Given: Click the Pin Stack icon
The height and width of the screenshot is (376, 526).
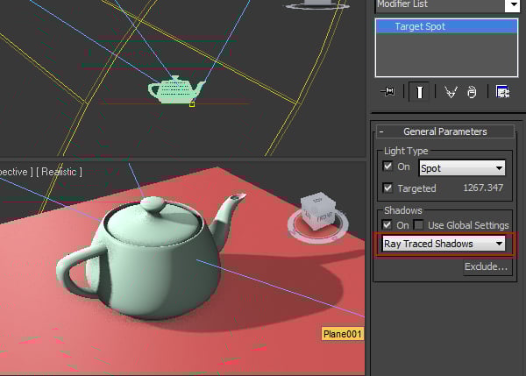Looking at the screenshot, I should (387, 91).
